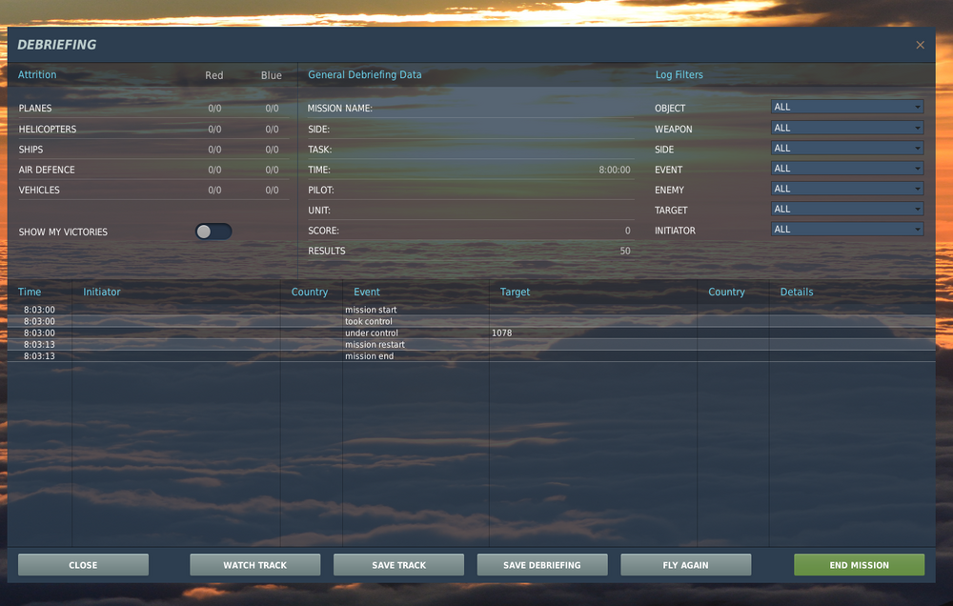Click the SCORE value '0'
This screenshot has width=953, height=606.
627,231
